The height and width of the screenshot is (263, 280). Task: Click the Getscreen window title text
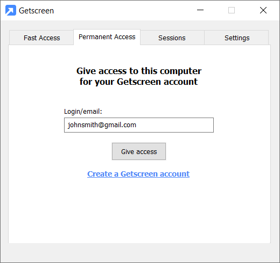click(37, 11)
